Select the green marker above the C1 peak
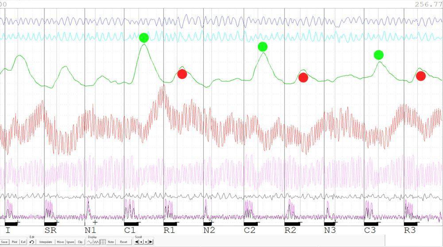The image size is (443, 247). pos(144,38)
